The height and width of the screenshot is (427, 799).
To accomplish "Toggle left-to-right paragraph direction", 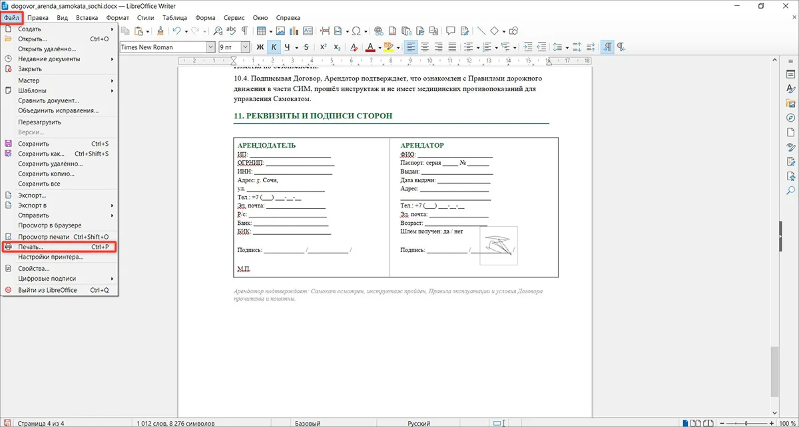I will coord(607,47).
